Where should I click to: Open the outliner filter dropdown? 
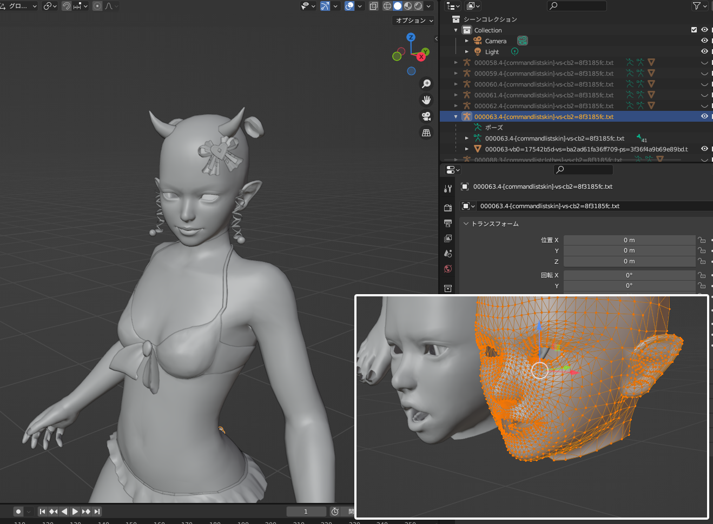699,6
